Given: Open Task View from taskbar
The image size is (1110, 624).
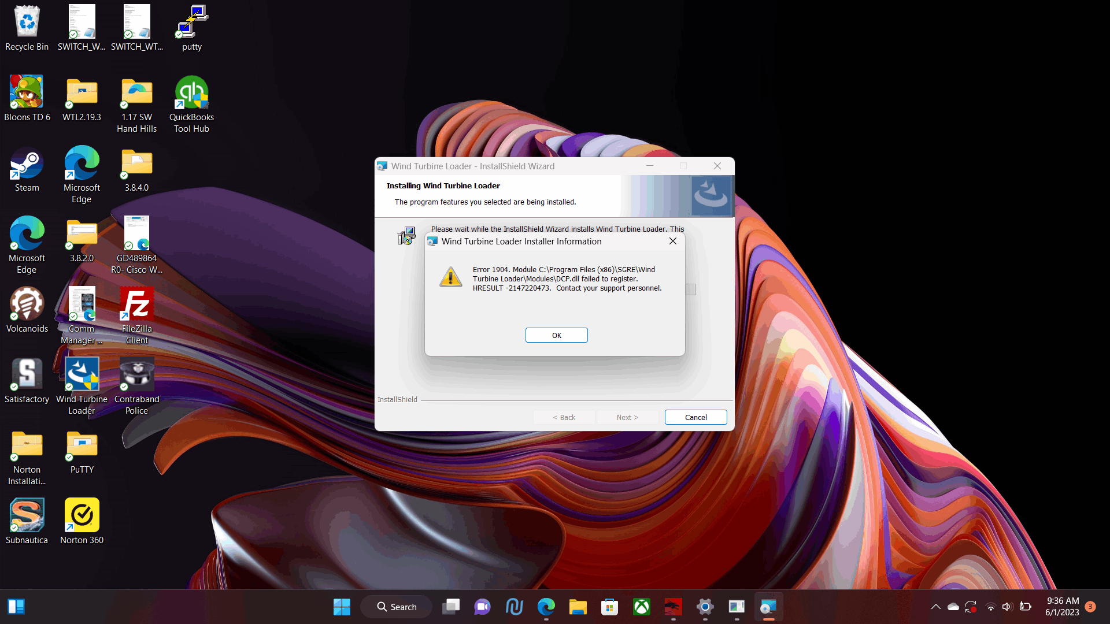Looking at the screenshot, I should [451, 607].
